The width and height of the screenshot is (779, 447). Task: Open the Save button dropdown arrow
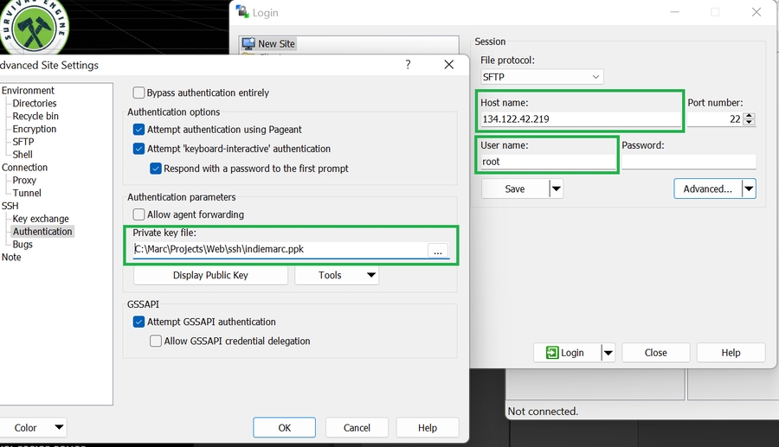coord(556,188)
